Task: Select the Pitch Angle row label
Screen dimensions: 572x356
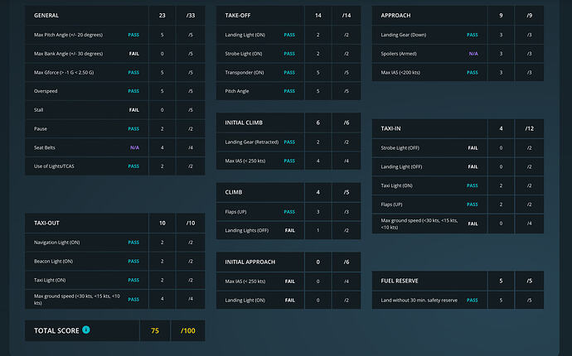Action: pyautogui.click(x=237, y=91)
